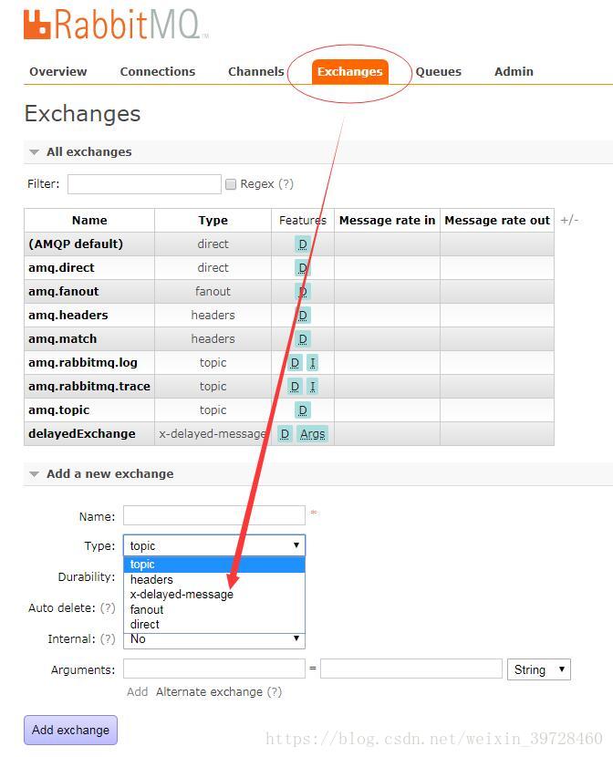This screenshot has height=757, width=613.
Task: Open the (AMQP default) exchange
Action: click(76, 244)
